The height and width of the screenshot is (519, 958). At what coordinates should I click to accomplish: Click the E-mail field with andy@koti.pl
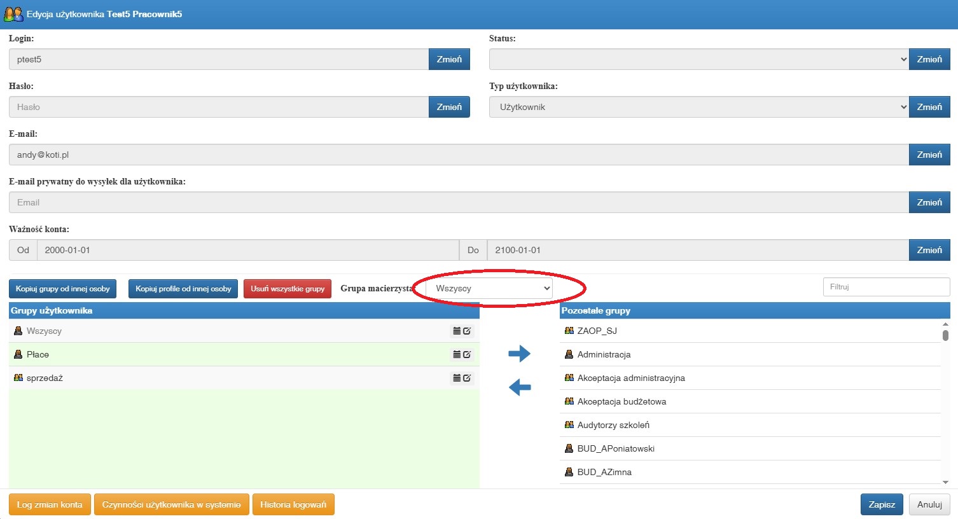459,155
